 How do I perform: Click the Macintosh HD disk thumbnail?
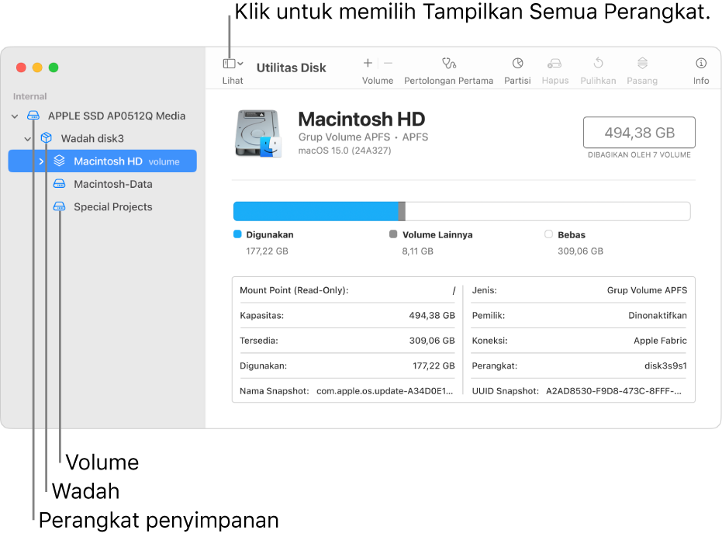[258, 133]
